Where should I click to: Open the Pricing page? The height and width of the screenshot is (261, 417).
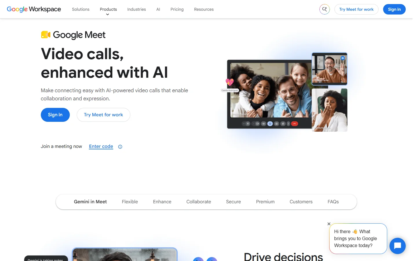click(x=177, y=9)
